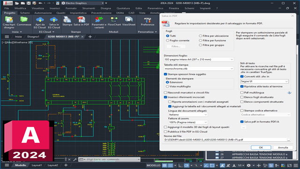This screenshot has height=169, width=300.
Task: Click the plus annotation monitor icon in status bar
Action: 259,165
